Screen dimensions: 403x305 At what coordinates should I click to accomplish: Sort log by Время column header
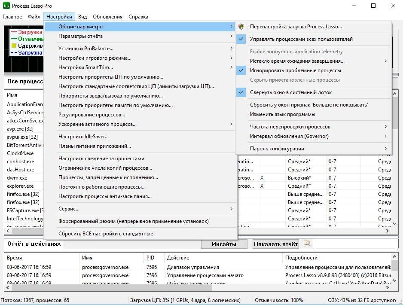point(42,258)
